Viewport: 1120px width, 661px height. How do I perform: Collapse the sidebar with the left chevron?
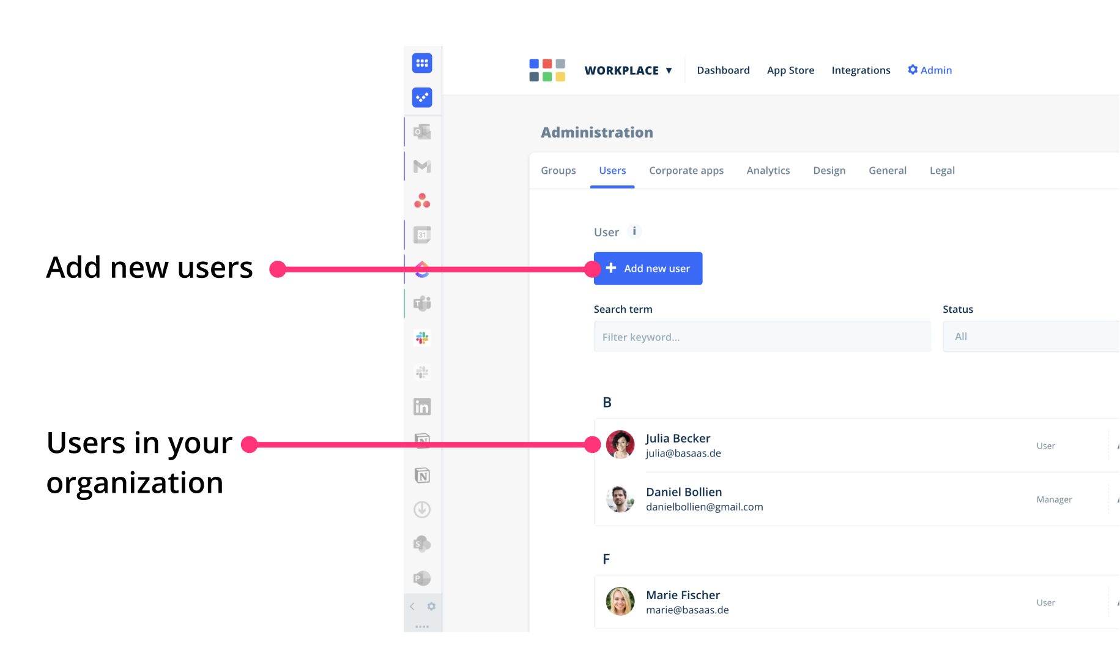pyautogui.click(x=412, y=606)
